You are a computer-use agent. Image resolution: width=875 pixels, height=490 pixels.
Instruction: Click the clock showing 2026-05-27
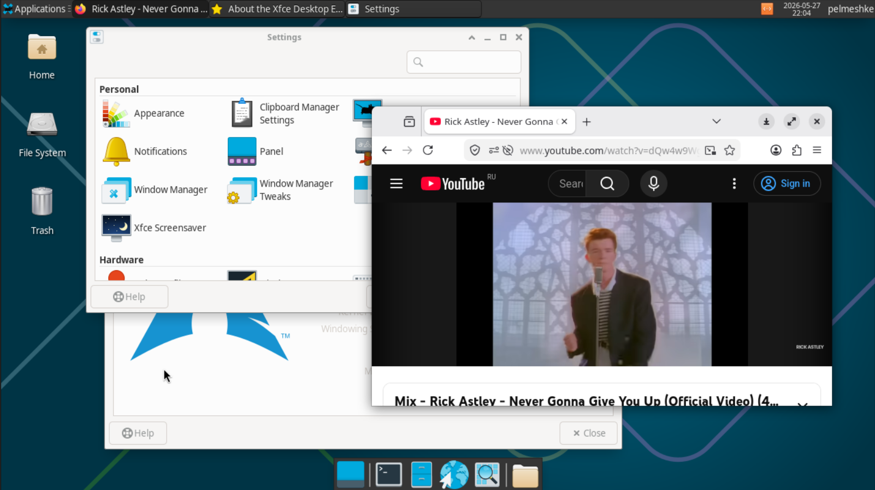pyautogui.click(x=801, y=9)
